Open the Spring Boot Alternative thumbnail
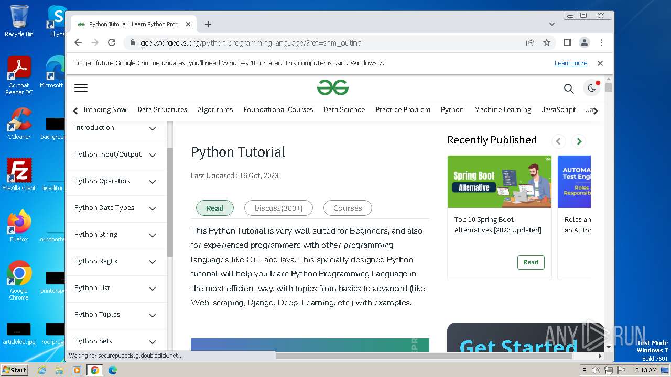This screenshot has height=377, width=671. pos(500,182)
